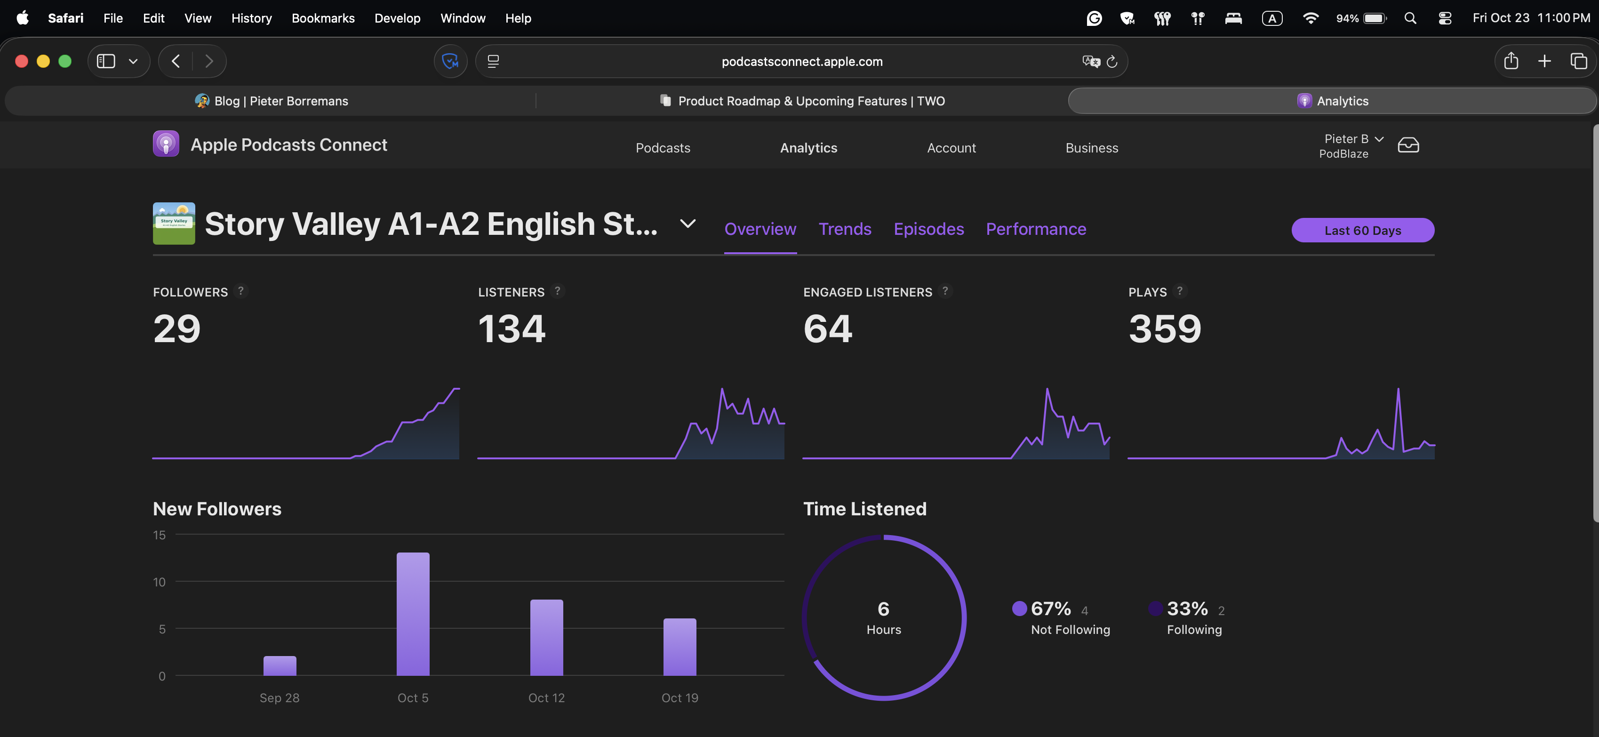Open the Account navigation link
1599x737 pixels.
(951, 147)
